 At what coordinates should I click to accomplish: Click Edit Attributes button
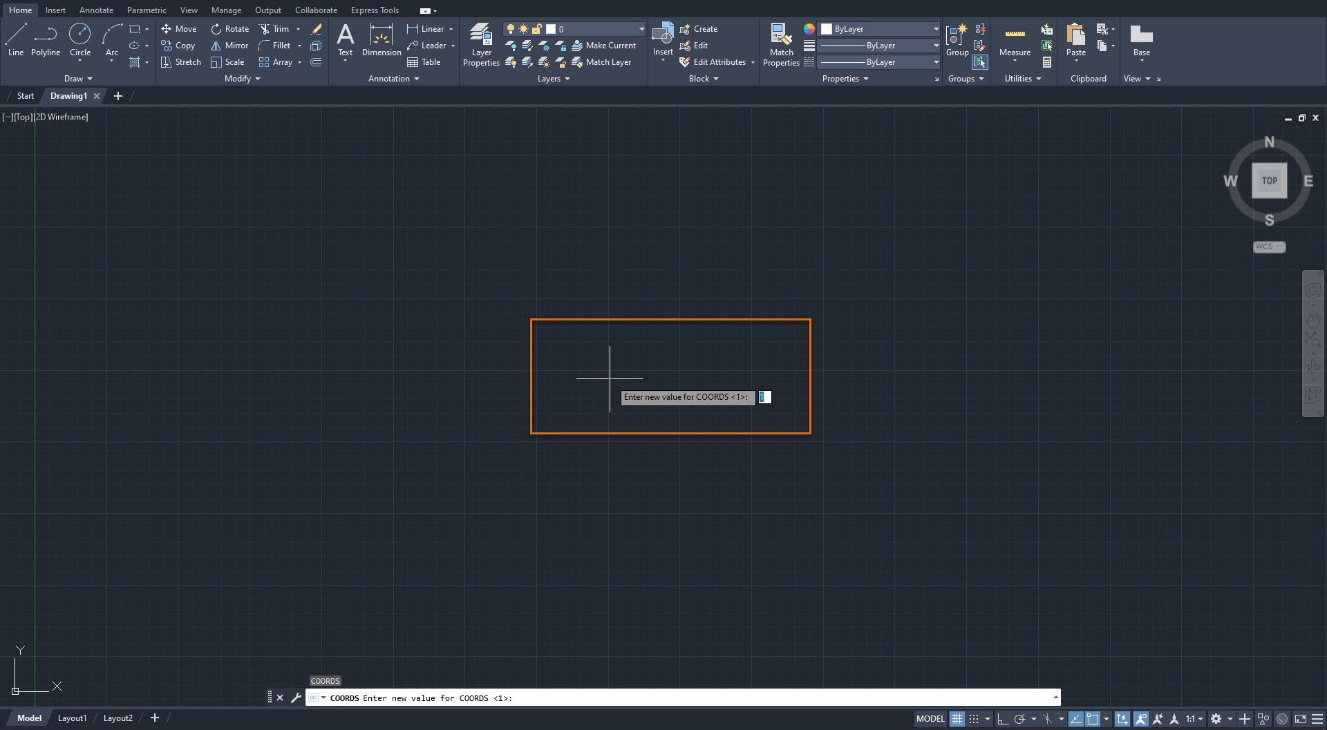pos(717,62)
